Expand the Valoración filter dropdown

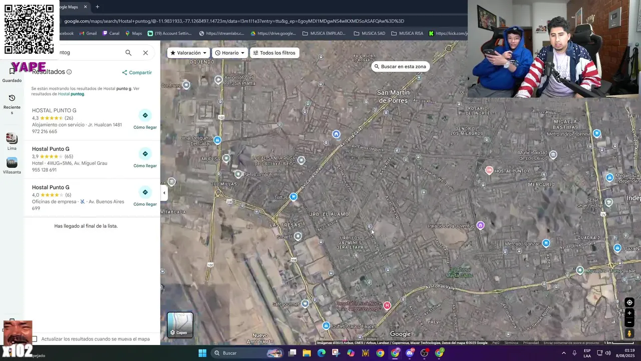(188, 53)
